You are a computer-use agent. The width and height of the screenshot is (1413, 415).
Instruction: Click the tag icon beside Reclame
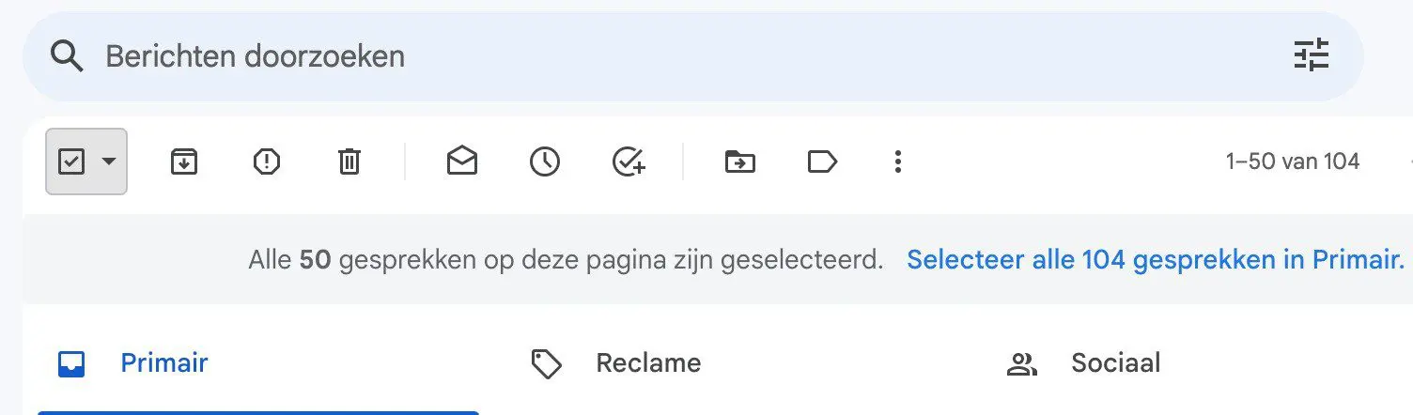547,364
